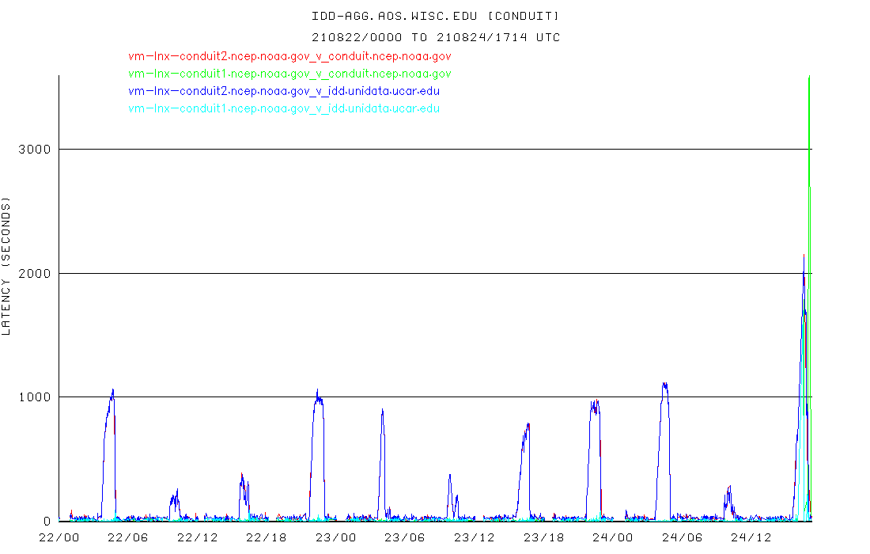Viewport: 870px width, 554px height.
Task: Select the red conduit2 v_conduit.ncep.noaa.gov legend entry
Action: tap(289, 56)
